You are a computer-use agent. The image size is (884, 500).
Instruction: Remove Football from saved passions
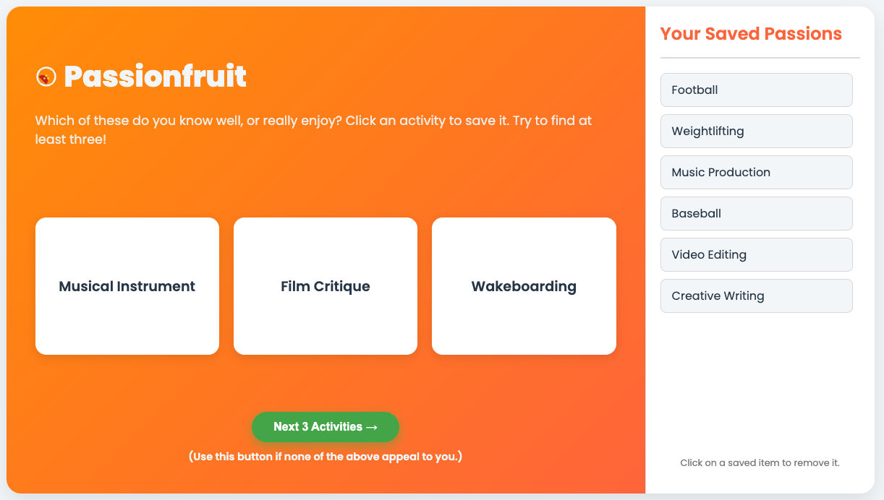756,90
